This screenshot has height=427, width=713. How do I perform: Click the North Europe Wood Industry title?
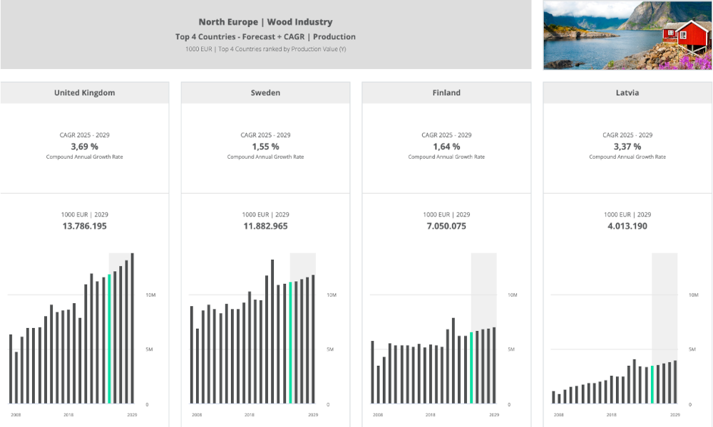coord(265,22)
